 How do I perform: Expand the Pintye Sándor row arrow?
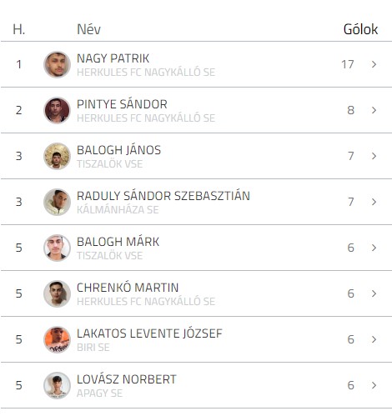(374, 110)
